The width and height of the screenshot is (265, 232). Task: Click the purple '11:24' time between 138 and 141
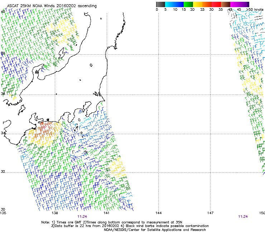82,217
